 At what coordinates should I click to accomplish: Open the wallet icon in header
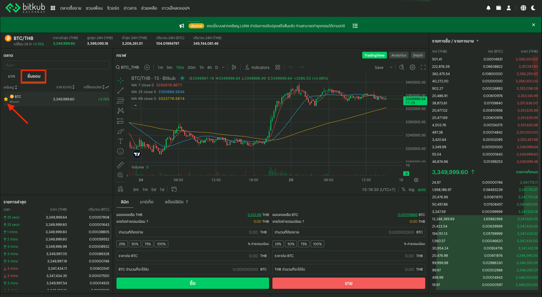pos(499,8)
